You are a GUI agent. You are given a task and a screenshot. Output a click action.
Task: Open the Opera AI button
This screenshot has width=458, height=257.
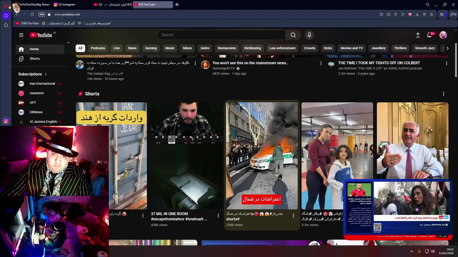coord(453,14)
